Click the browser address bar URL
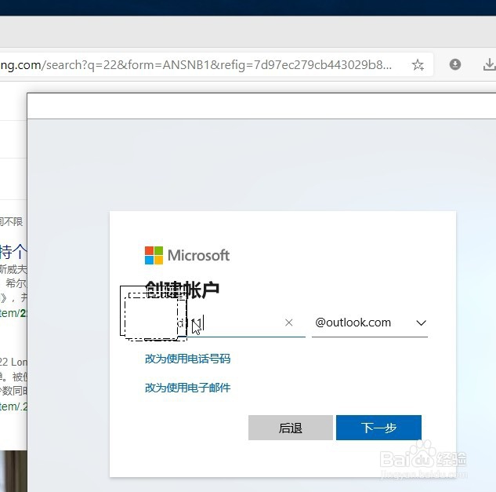 tap(196, 65)
